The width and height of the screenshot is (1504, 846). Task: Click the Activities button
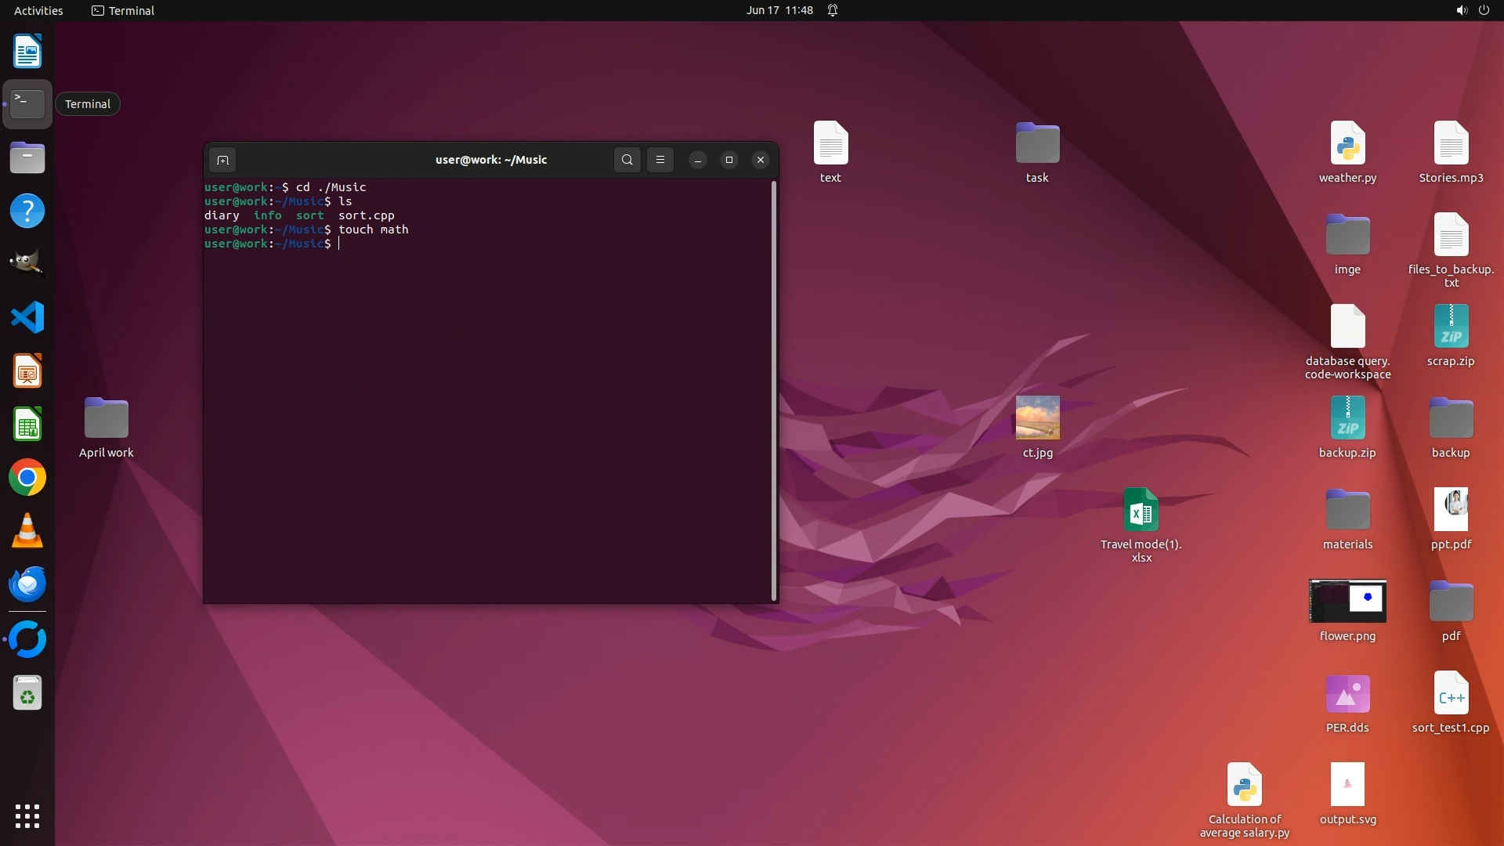tap(38, 10)
